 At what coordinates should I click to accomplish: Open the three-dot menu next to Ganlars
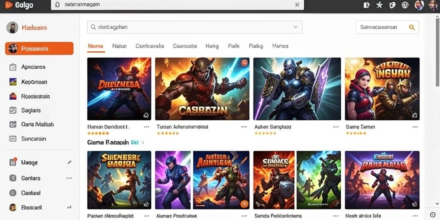pyautogui.click(x=69, y=178)
